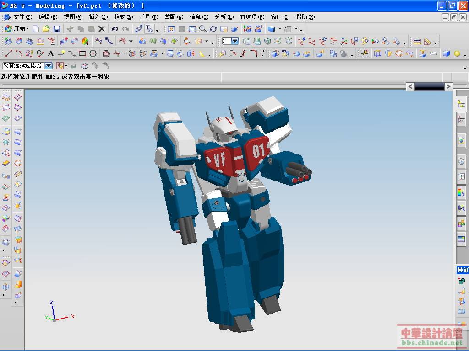Expand the measure toolbar options arrow
469x351 pixels.
tap(436, 43)
